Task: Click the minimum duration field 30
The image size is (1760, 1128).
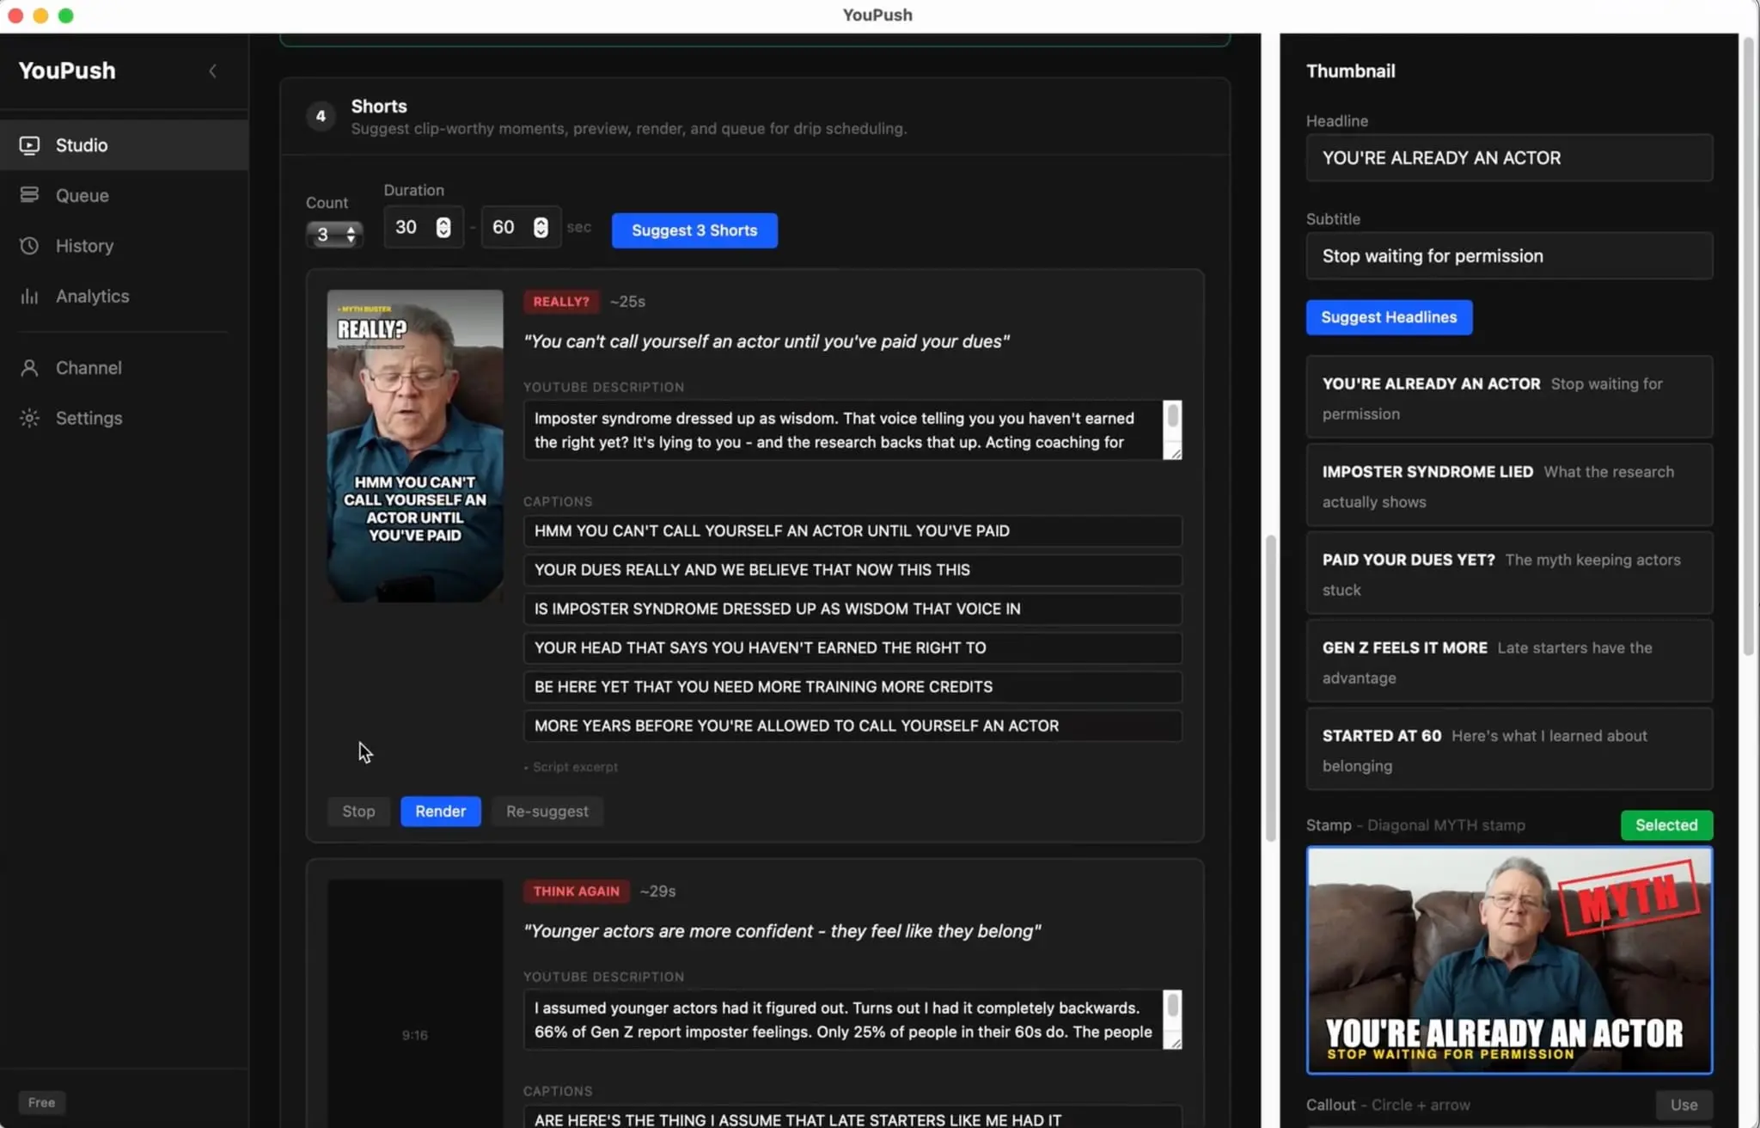Action: [423, 227]
